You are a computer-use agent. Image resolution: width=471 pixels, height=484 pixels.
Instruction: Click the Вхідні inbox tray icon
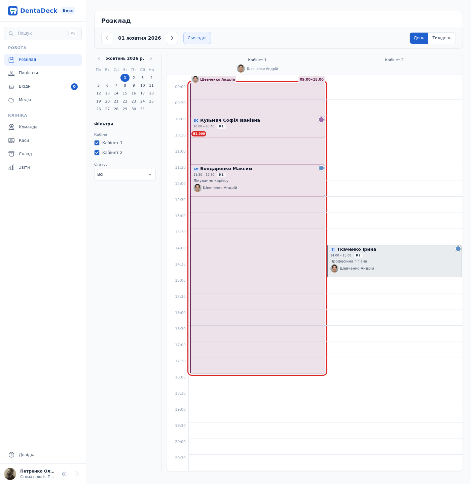11,87
